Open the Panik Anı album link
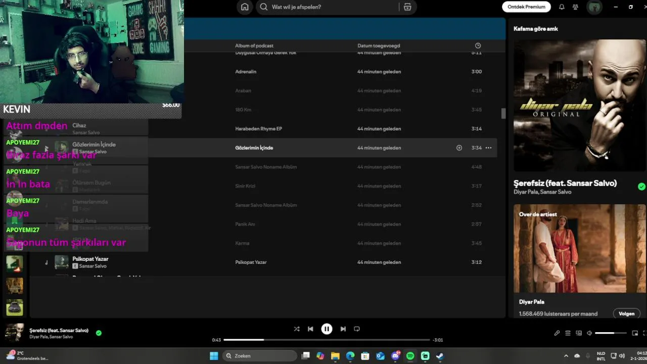The image size is (647, 364). point(245,224)
